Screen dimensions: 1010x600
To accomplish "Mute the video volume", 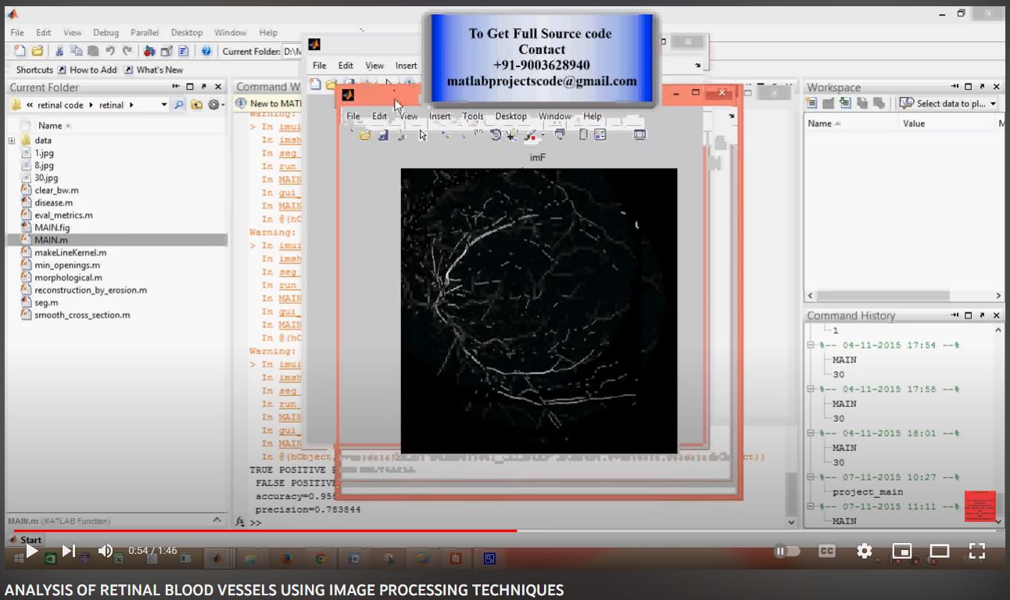I will (x=106, y=551).
